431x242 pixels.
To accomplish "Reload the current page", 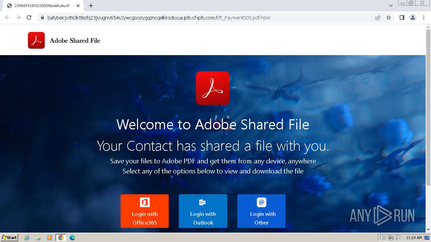I will tap(29, 18).
